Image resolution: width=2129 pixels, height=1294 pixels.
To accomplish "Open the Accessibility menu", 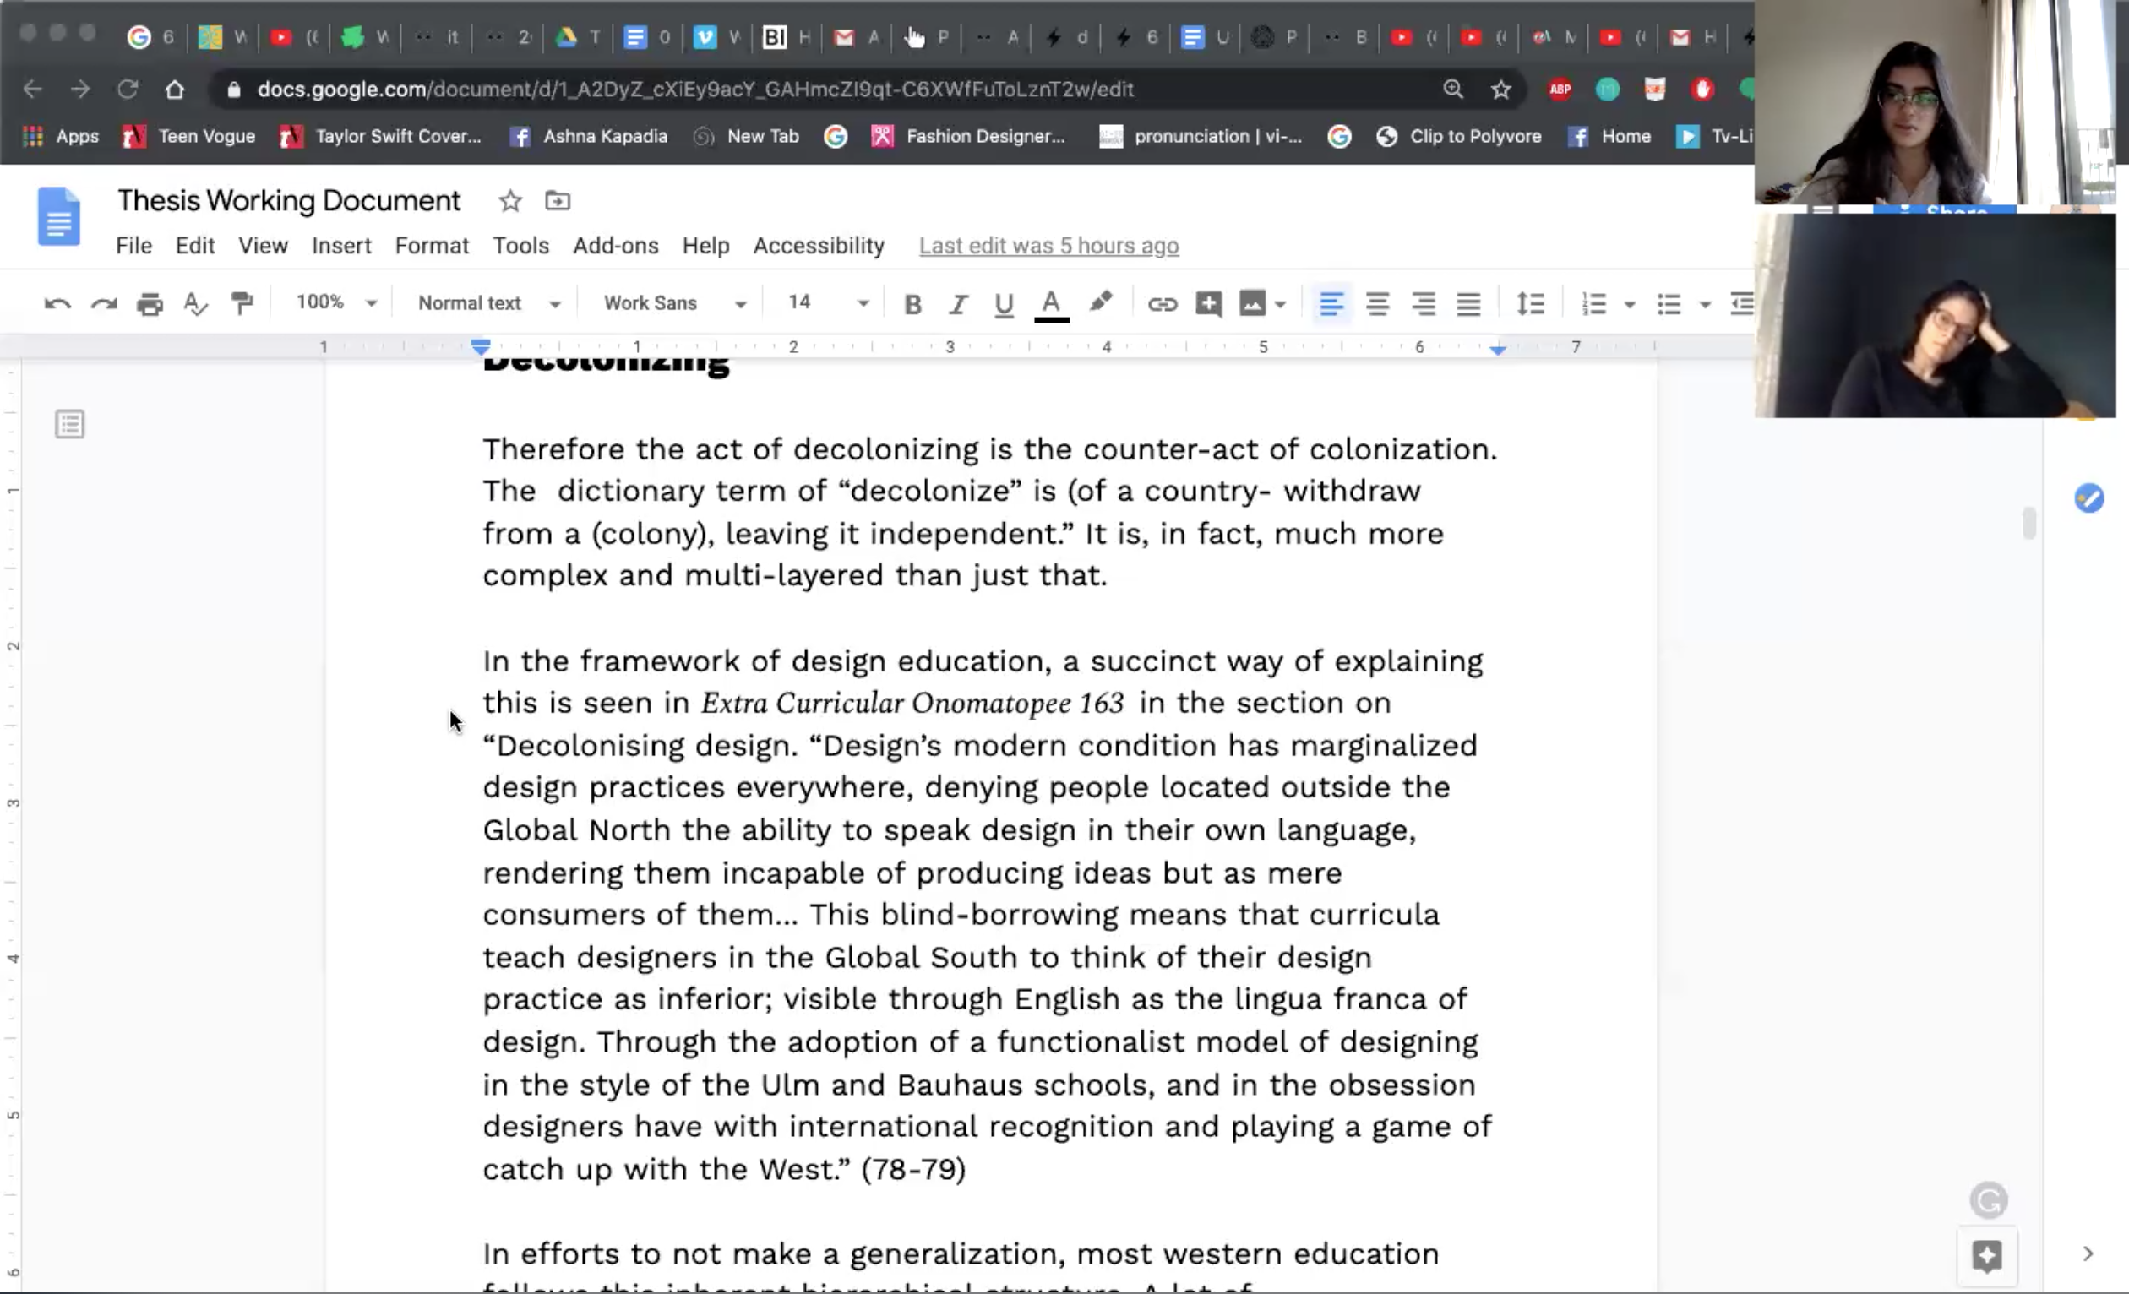I will click(x=819, y=246).
